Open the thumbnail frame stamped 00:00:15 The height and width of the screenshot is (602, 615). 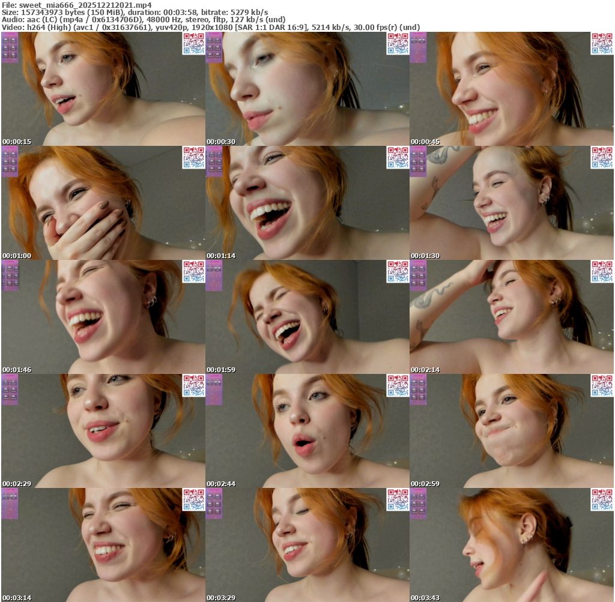pos(103,89)
